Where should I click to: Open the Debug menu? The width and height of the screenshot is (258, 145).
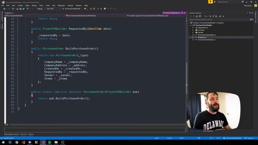(x=34, y=5)
